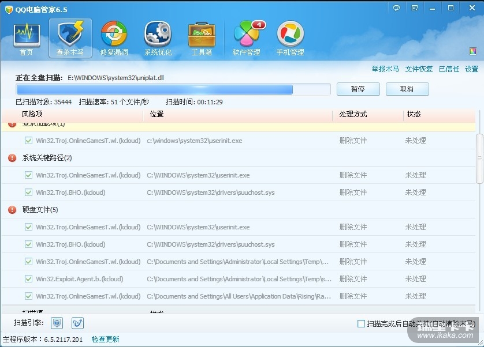Screen dimensions: 484x347
Task: Open the 软件管理 software management icon
Action: pyautogui.click(x=246, y=39)
